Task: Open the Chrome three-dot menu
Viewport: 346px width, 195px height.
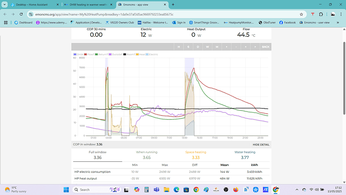Action: pos(341,15)
